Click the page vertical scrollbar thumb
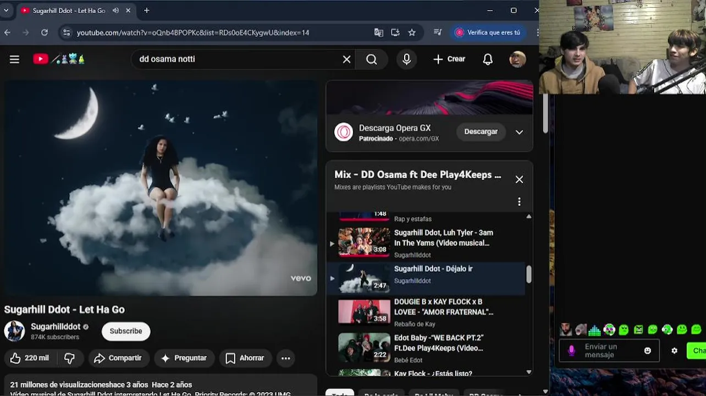The width and height of the screenshot is (706, 396). point(545,113)
